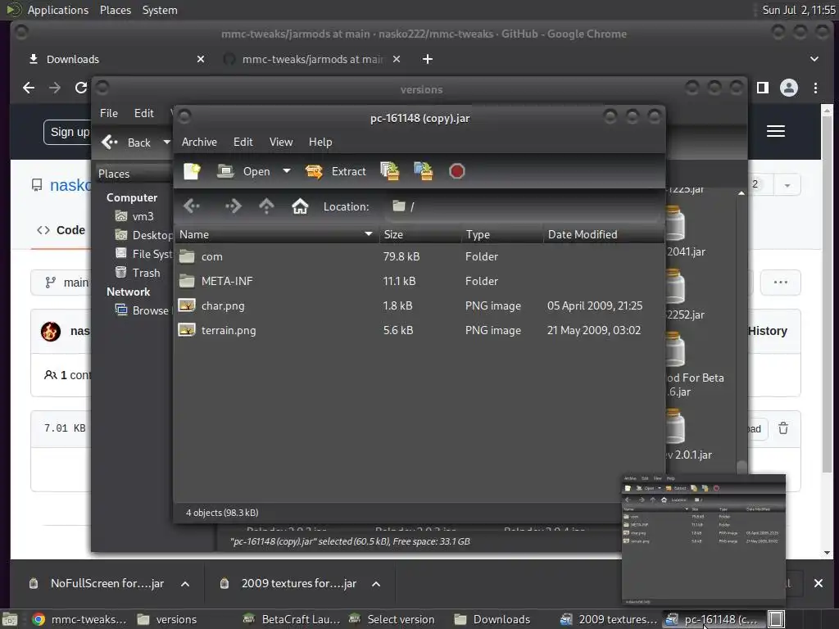Open GitHub hamburger menu
The width and height of the screenshot is (839, 629).
tap(776, 131)
